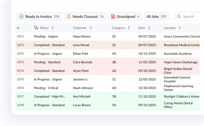Image resolution: width=204 pixels, height=126 pixels.
Task: Click job Id 3095
Action: tap(20, 79)
